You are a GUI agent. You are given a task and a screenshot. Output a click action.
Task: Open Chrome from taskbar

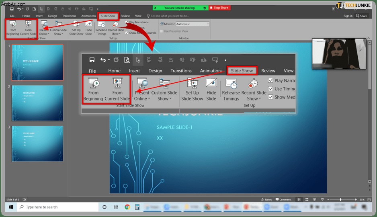click(x=127, y=207)
